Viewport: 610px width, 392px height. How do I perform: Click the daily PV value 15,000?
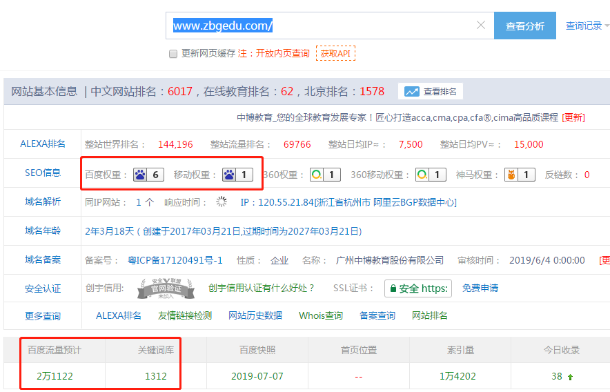[x=529, y=144]
